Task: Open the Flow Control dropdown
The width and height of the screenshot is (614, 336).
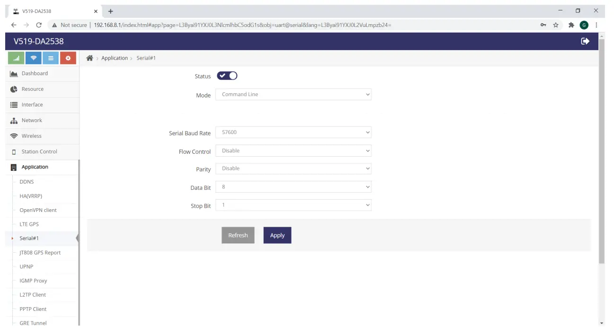Action: point(294,151)
